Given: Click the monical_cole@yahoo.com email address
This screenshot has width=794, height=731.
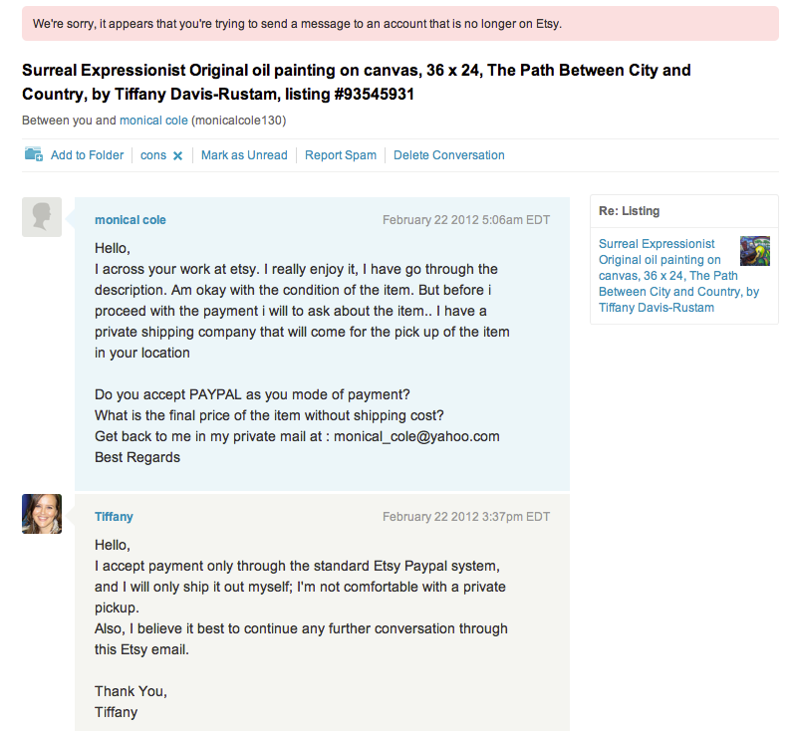Looking at the screenshot, I should [416, 436].
